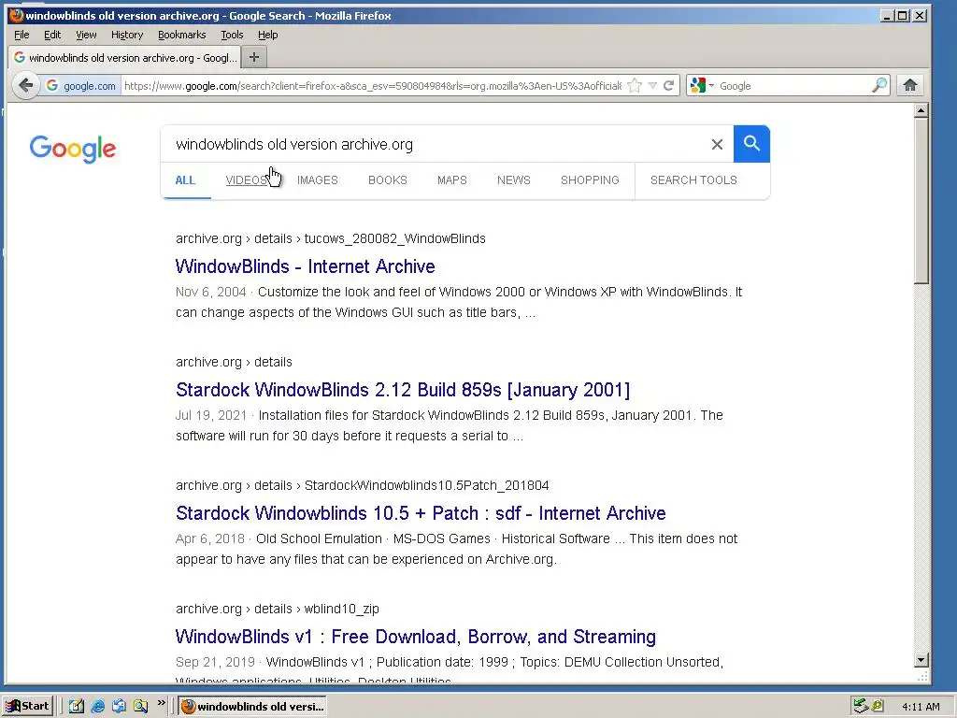Reload the page with the refresh icon
Viewport: 957px width, 718px height.
(x=669, y=85)
